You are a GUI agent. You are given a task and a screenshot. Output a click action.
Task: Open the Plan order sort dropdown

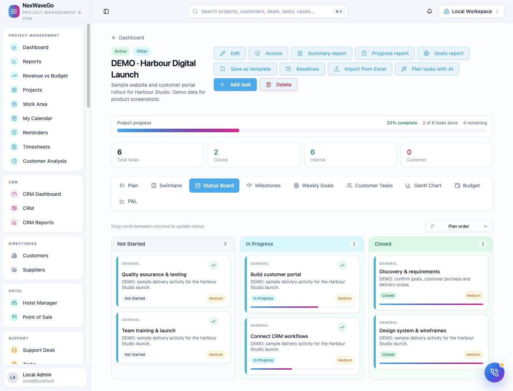459,226
